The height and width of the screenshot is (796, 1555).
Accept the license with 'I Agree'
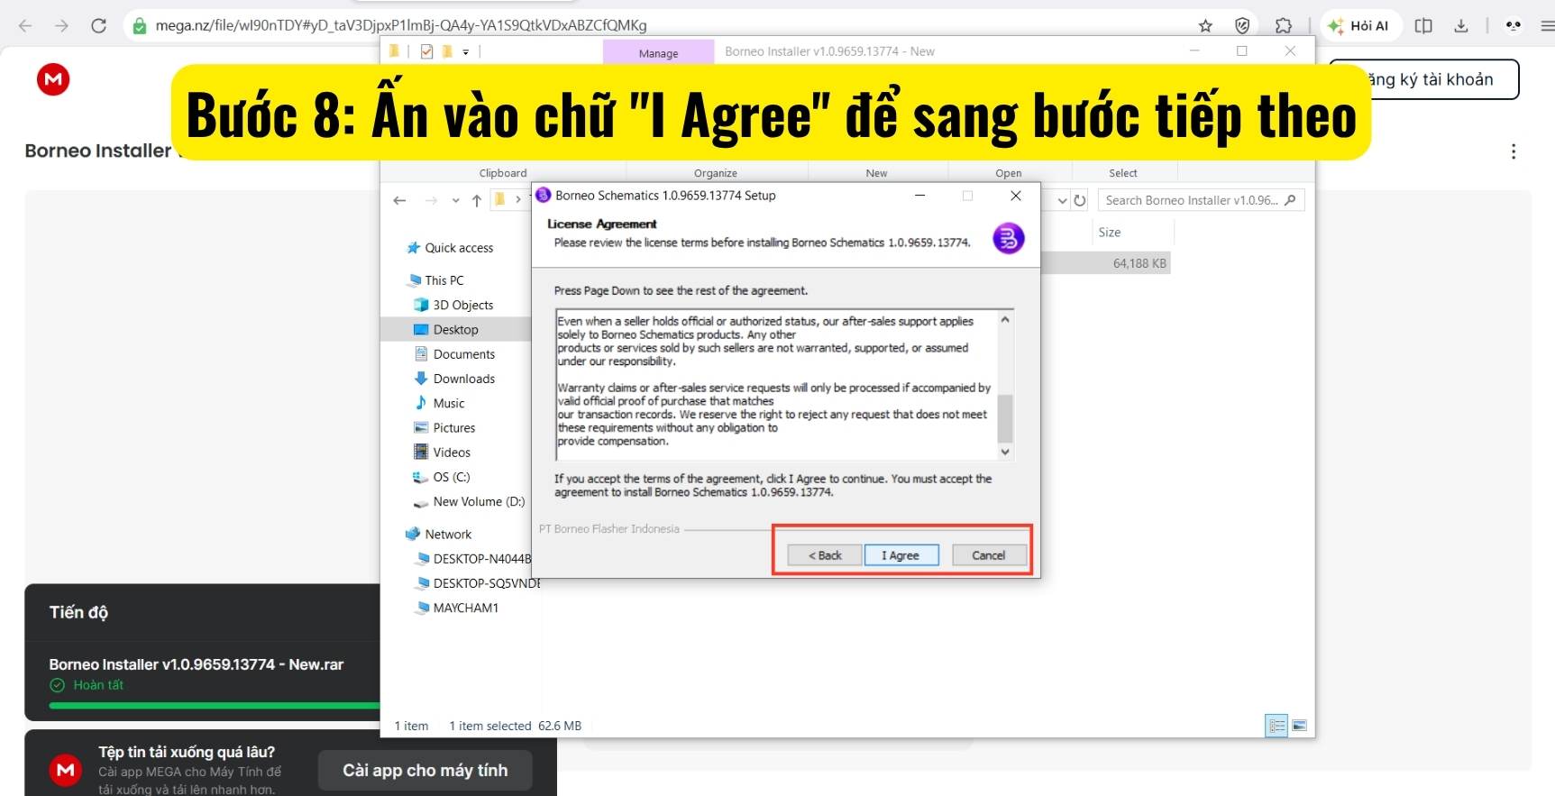[x=901, y=555]
